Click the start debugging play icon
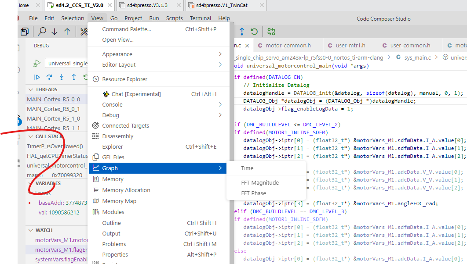 [x=36, y=63]
